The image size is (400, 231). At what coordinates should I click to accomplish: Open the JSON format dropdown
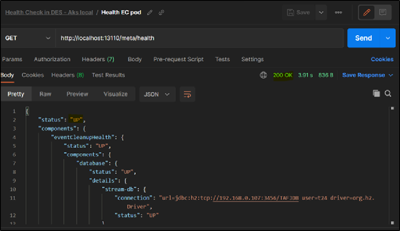[x=157, y=94]
